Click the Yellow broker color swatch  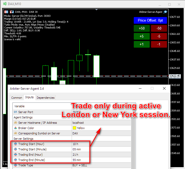pyautogui.click(x=74, y=128)
